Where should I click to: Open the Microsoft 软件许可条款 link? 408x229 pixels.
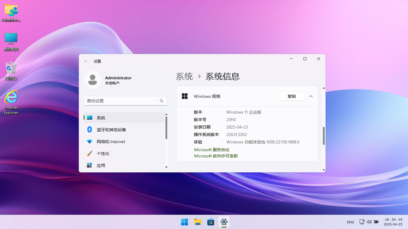216,156
